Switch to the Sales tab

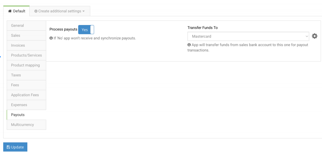[26, 36]
